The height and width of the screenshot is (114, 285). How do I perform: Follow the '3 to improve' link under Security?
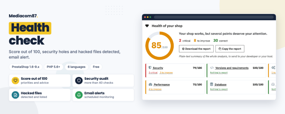[166, 73]
